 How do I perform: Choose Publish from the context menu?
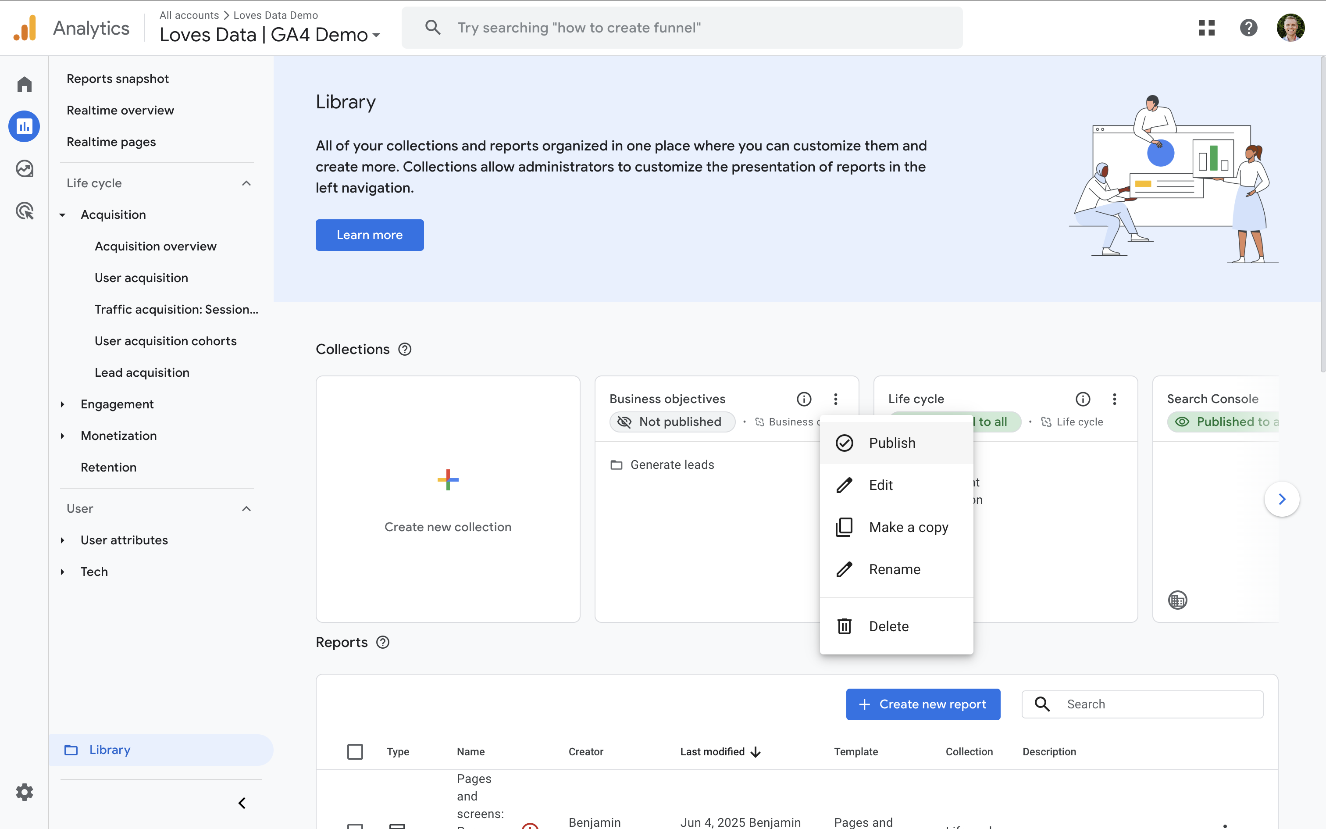tap(896, 443)
